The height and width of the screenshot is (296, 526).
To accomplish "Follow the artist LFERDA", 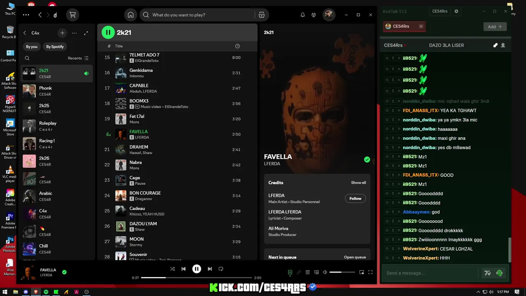I will click(x=355, y=199).
